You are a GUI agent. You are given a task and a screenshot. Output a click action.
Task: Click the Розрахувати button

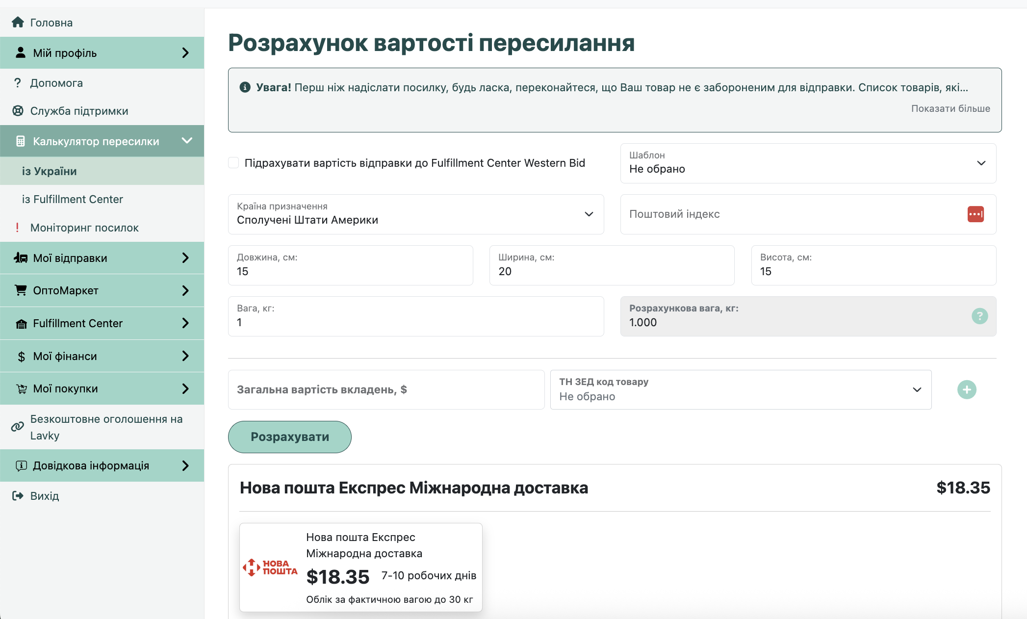[x=289, y=437]
